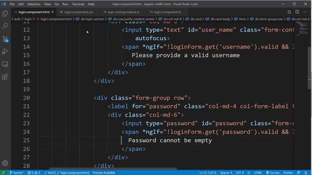312x175 pixels.
Task: Click the horizontal editor scrollbar thumb
Action: (x=113, y=169)
